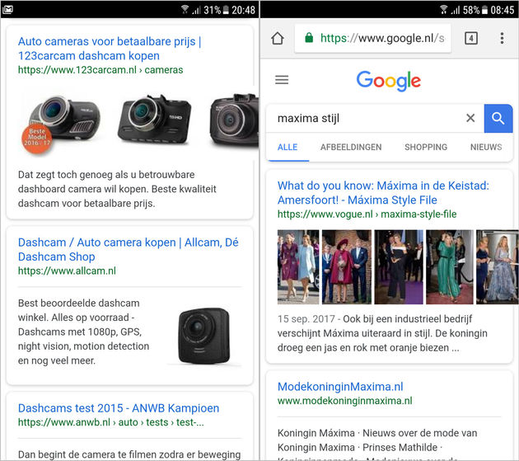Select the ALLE tab
The image size is (519, 461).
coord(288,147)
